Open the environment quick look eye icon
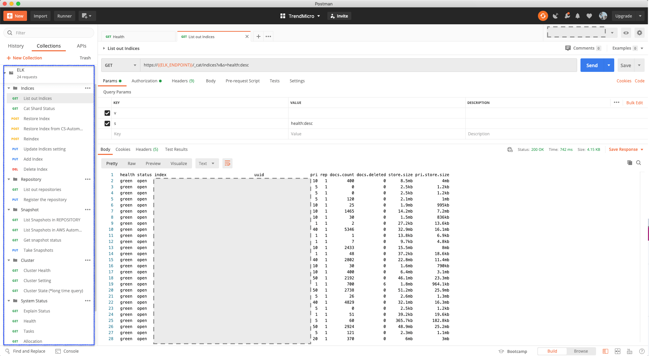 (x=626, y=33)
